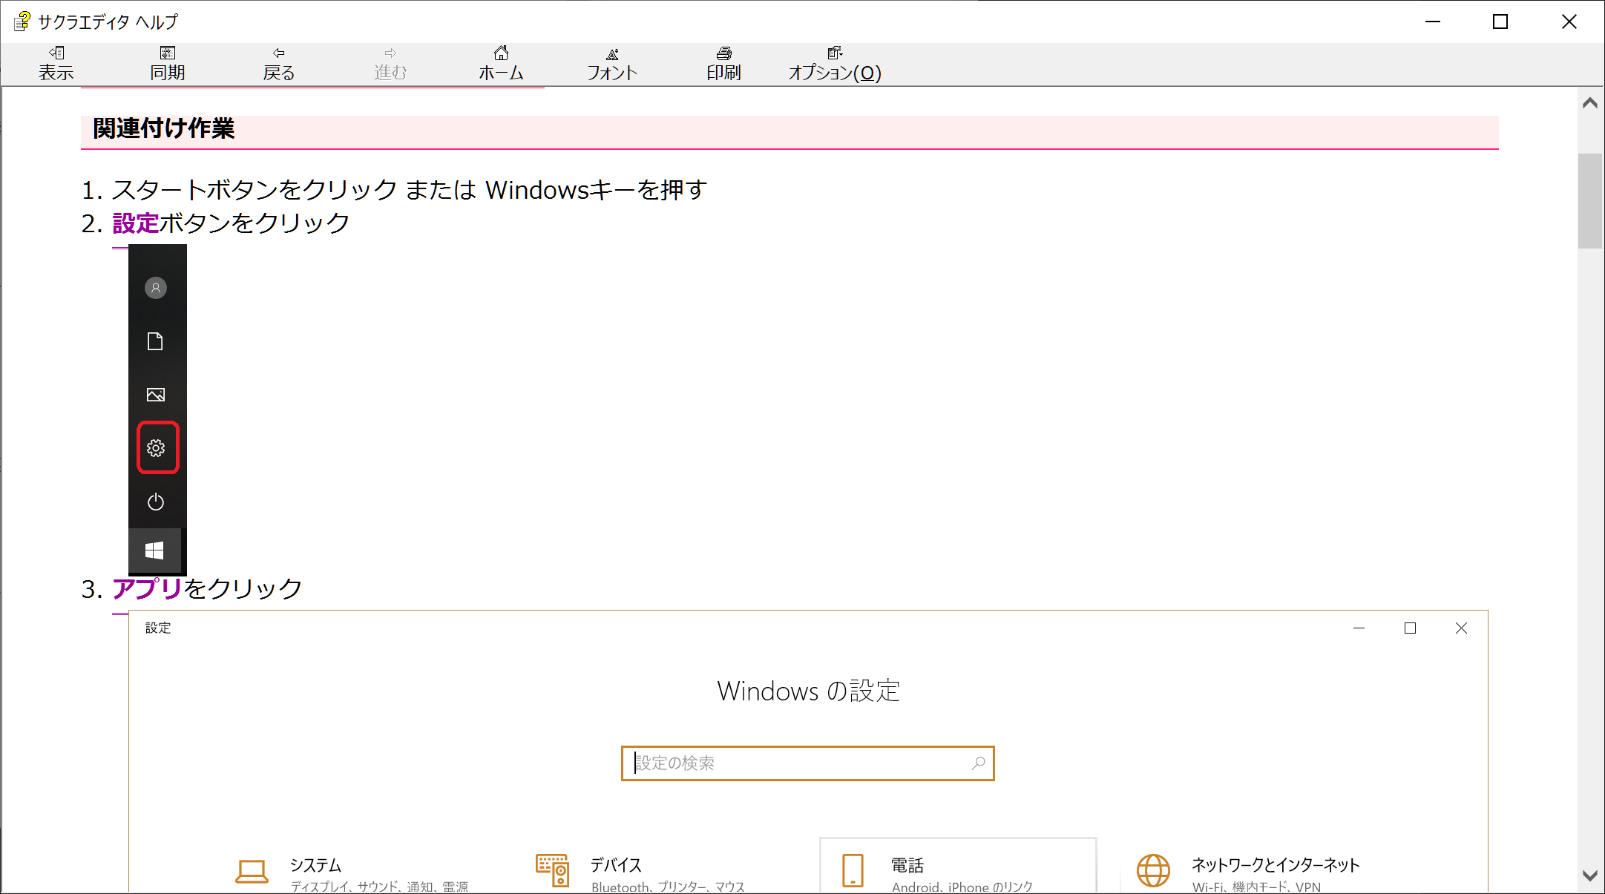This screenshot has width=1605, height=894.
Task: Click the maximize button in embedded 設定 window
Action: [x=1411, y=628]
